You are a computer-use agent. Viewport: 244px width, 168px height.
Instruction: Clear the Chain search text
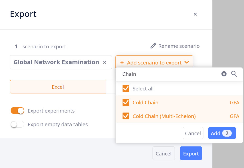224,74
